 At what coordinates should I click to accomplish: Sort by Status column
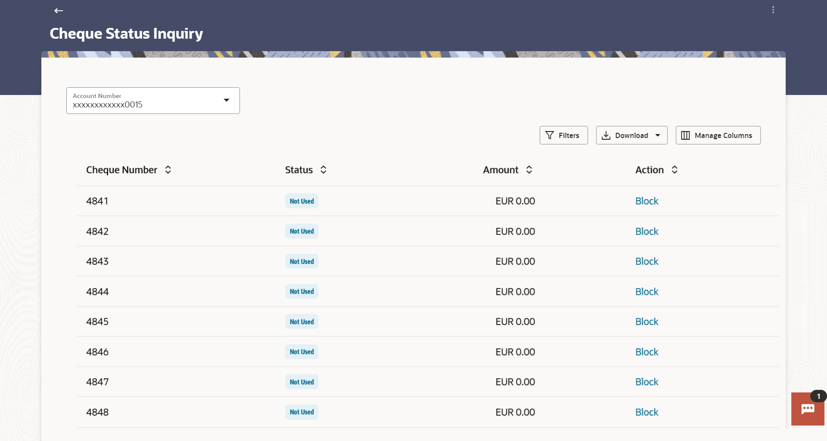click(x=323, y=170)
